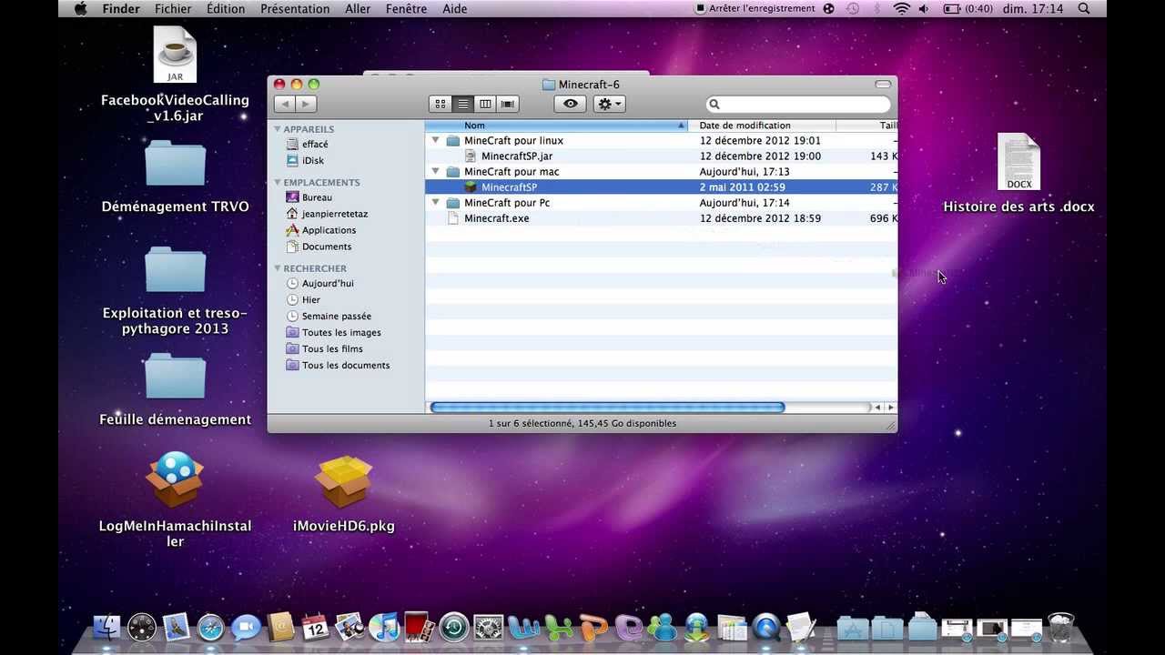Image resolution: width=1165 pixels, height=655 pixels.
Task: Open the Présentation menu
Action: pos(295,9)
